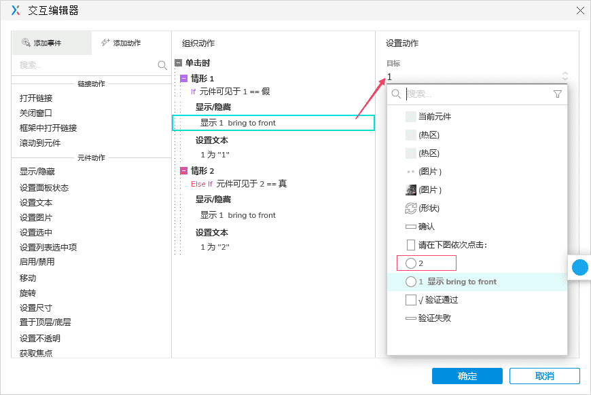Click the 取消 cancel button
Viewport: 591px width, 395px height.
pyautogui.click(x=544, y=375)
